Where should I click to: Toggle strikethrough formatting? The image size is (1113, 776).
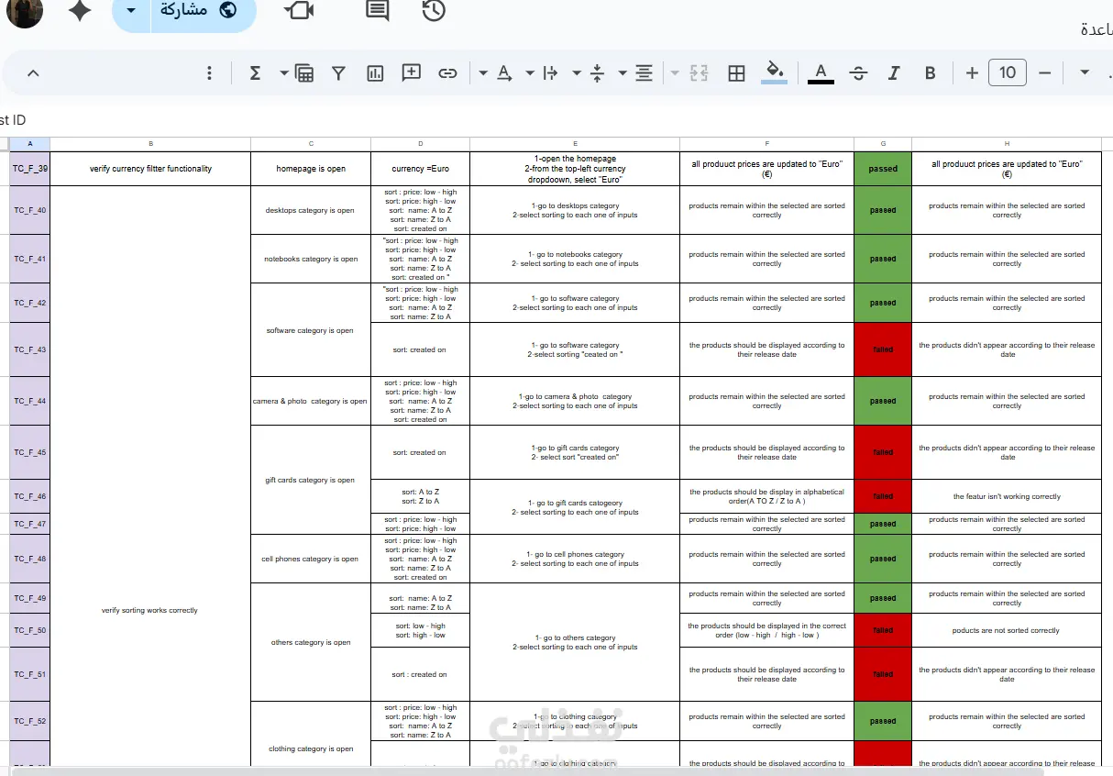pos(858,73)
